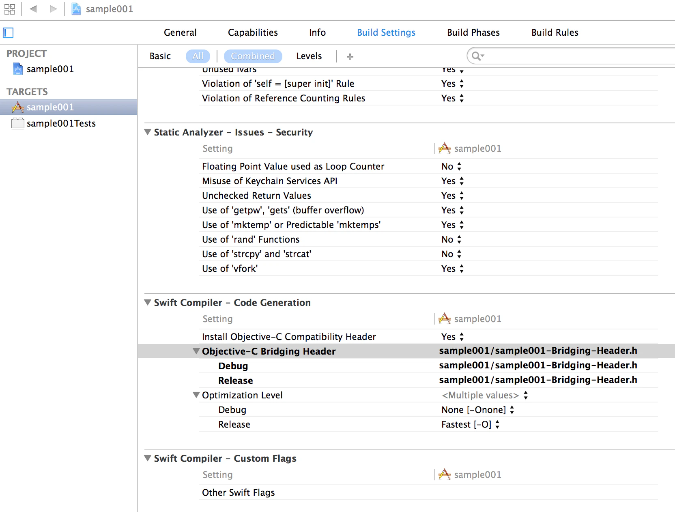
Task: Select the sample001 target in sidebar
Action: tap(69, 107)
